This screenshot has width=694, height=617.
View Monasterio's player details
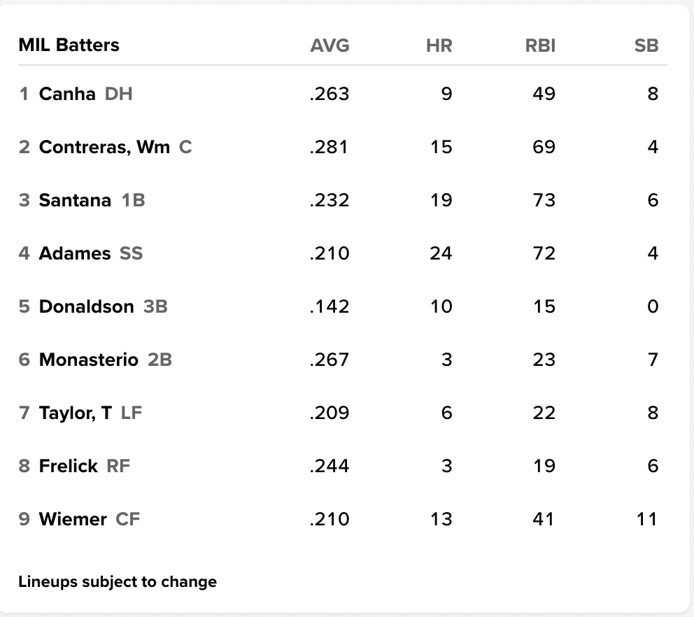[89, 360]
